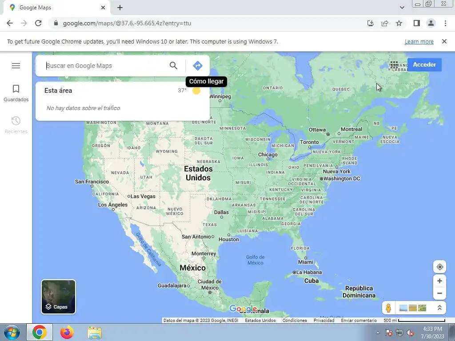The height and width of the screenshot is (341, 455).
Task: Click the Estados Unidos footer link
Action: [260, 321]
